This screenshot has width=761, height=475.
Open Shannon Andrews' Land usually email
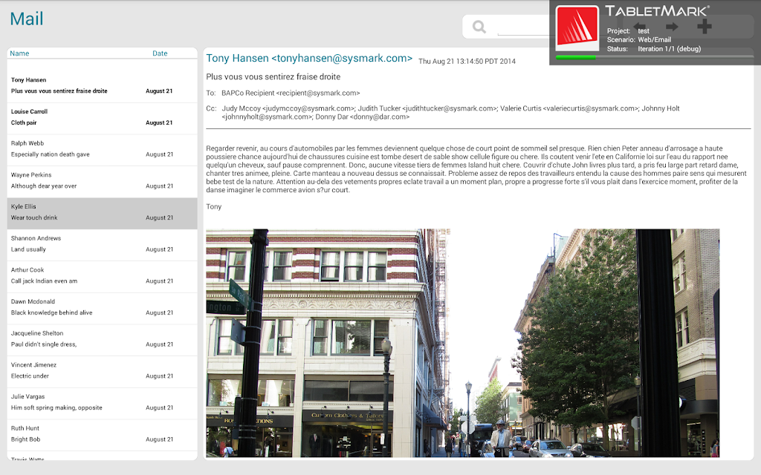click(x=102, y=245)
